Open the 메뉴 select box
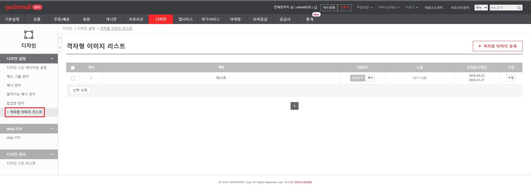 481,8
